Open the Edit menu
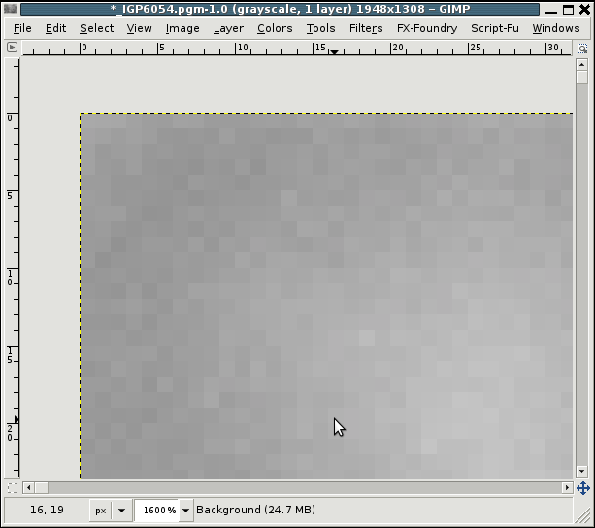The width and height of the screenshot is (595, 528). click(x=55, y=28)
